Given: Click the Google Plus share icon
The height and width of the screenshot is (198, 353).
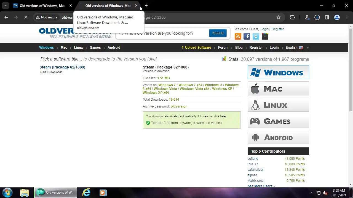Looking at the screenshot, I should 265,36.
